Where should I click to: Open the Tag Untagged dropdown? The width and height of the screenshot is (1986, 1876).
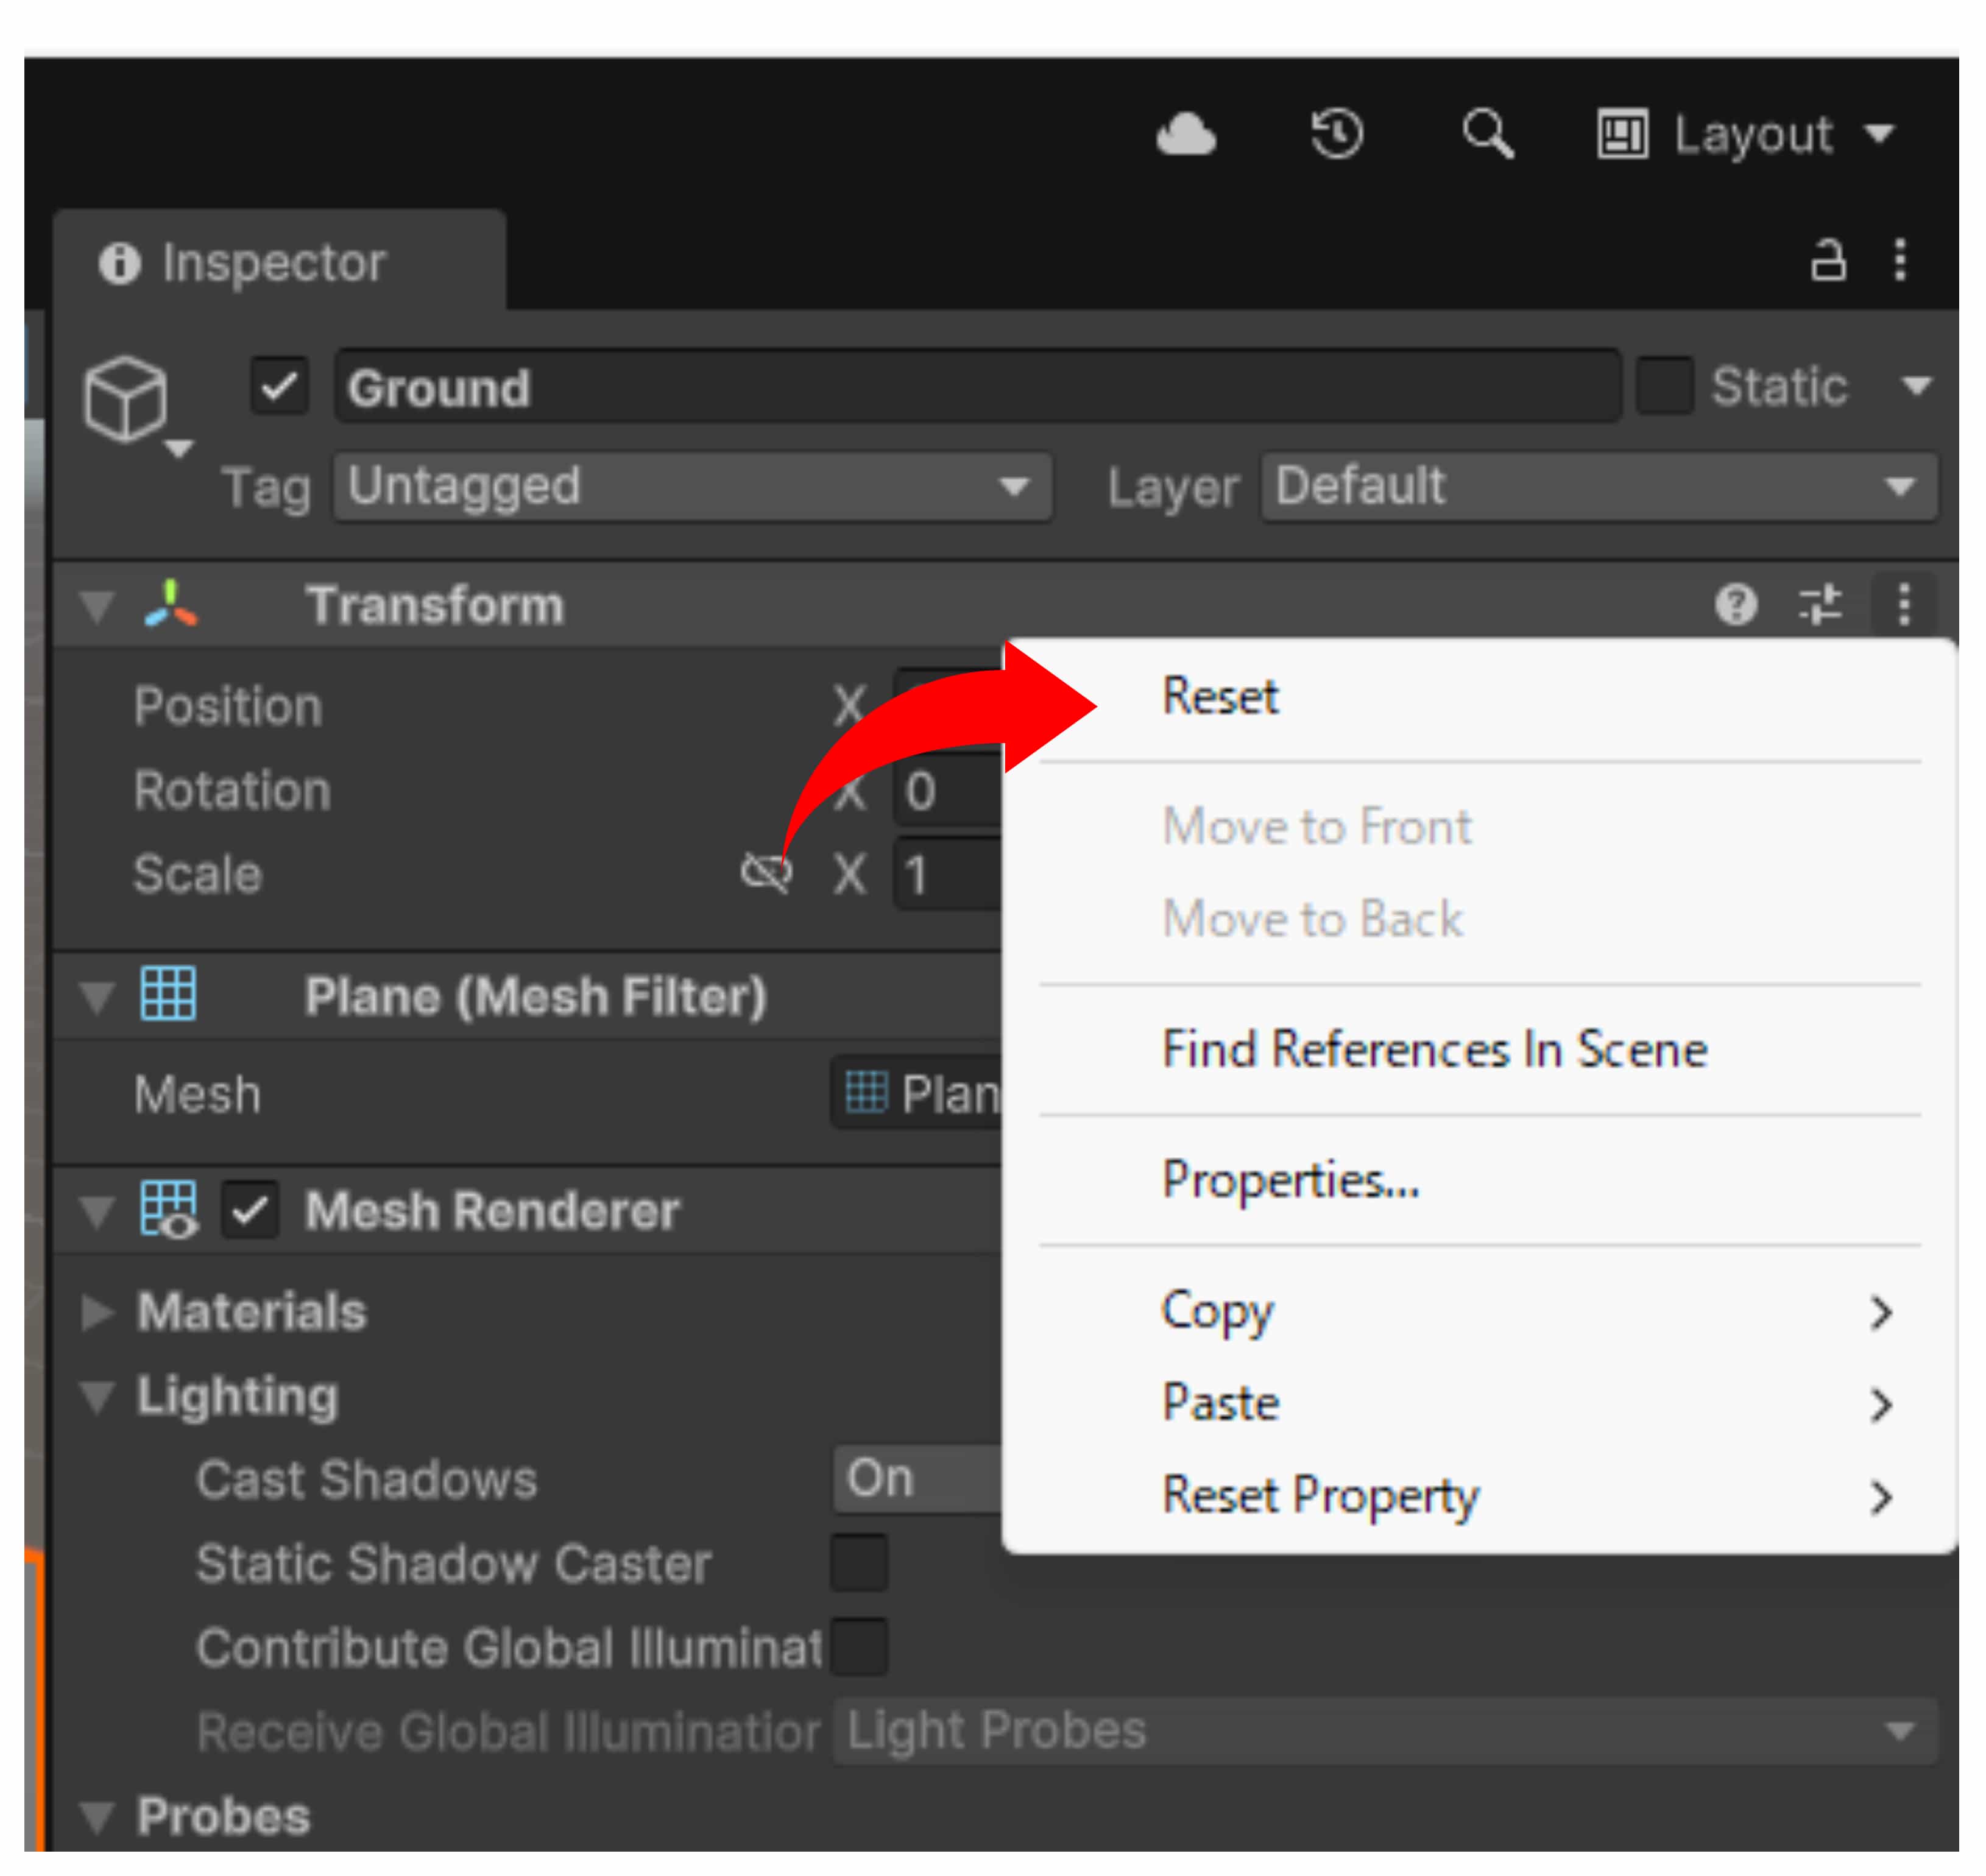coord(692,487)
